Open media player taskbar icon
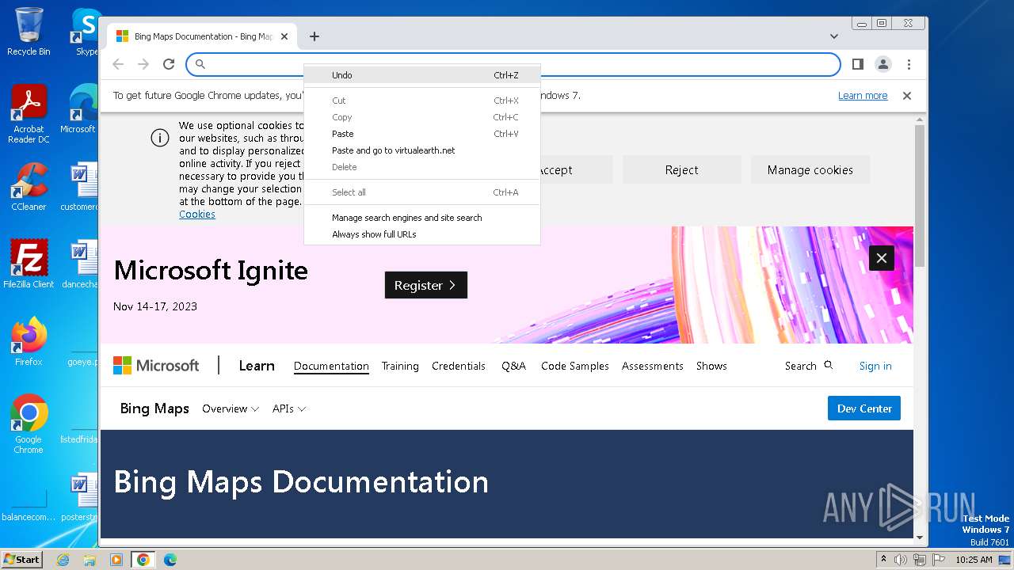The width and height of the screenshot is (1014, 570). pyautogui.click(x=116, y=560)
